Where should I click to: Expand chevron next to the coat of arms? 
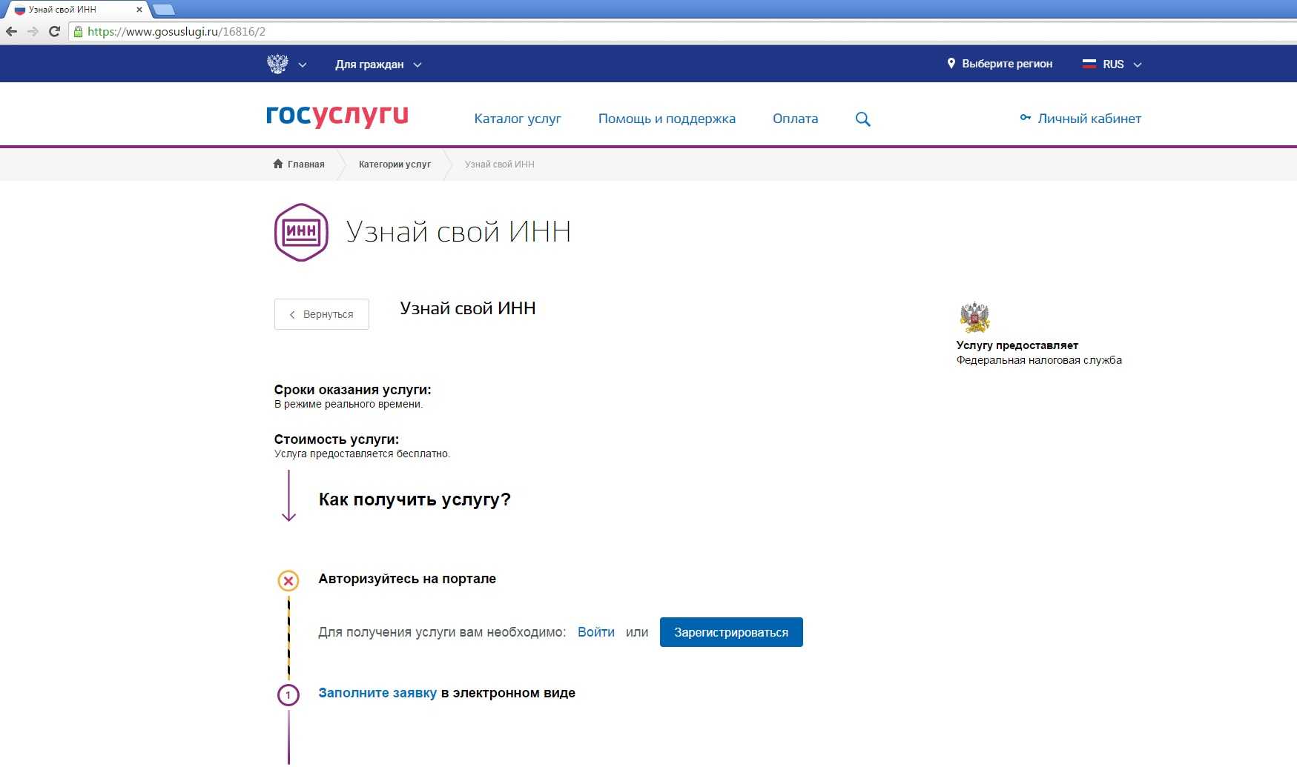click(x=303, y=65)
